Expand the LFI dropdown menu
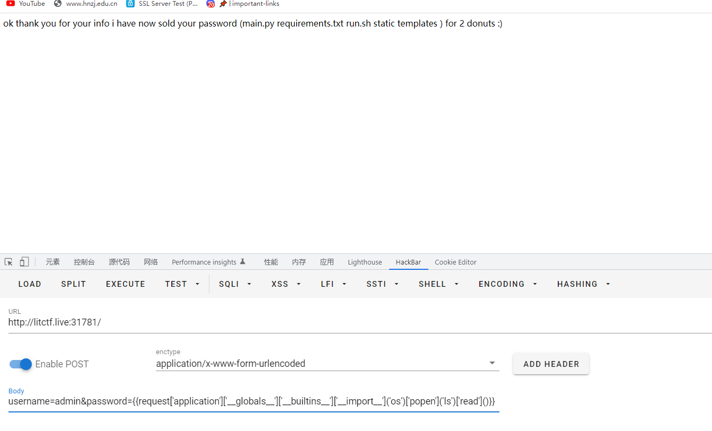 (x=334, y=284)
